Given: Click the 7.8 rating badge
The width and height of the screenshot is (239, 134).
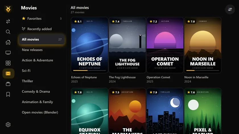Looking at the screenshot, I should [78, 92].
